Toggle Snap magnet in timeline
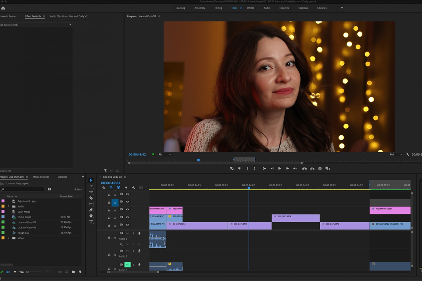Viewport: 422px width, 281px height. point(111,188)
